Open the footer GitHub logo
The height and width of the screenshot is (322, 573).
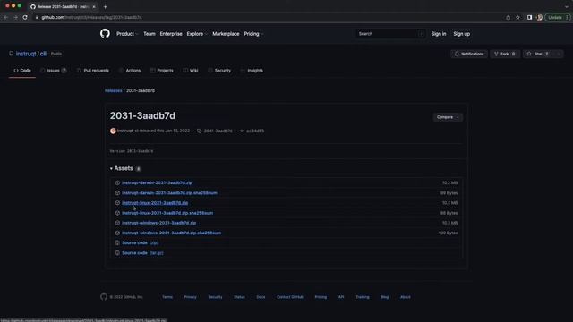pos(104,297)
